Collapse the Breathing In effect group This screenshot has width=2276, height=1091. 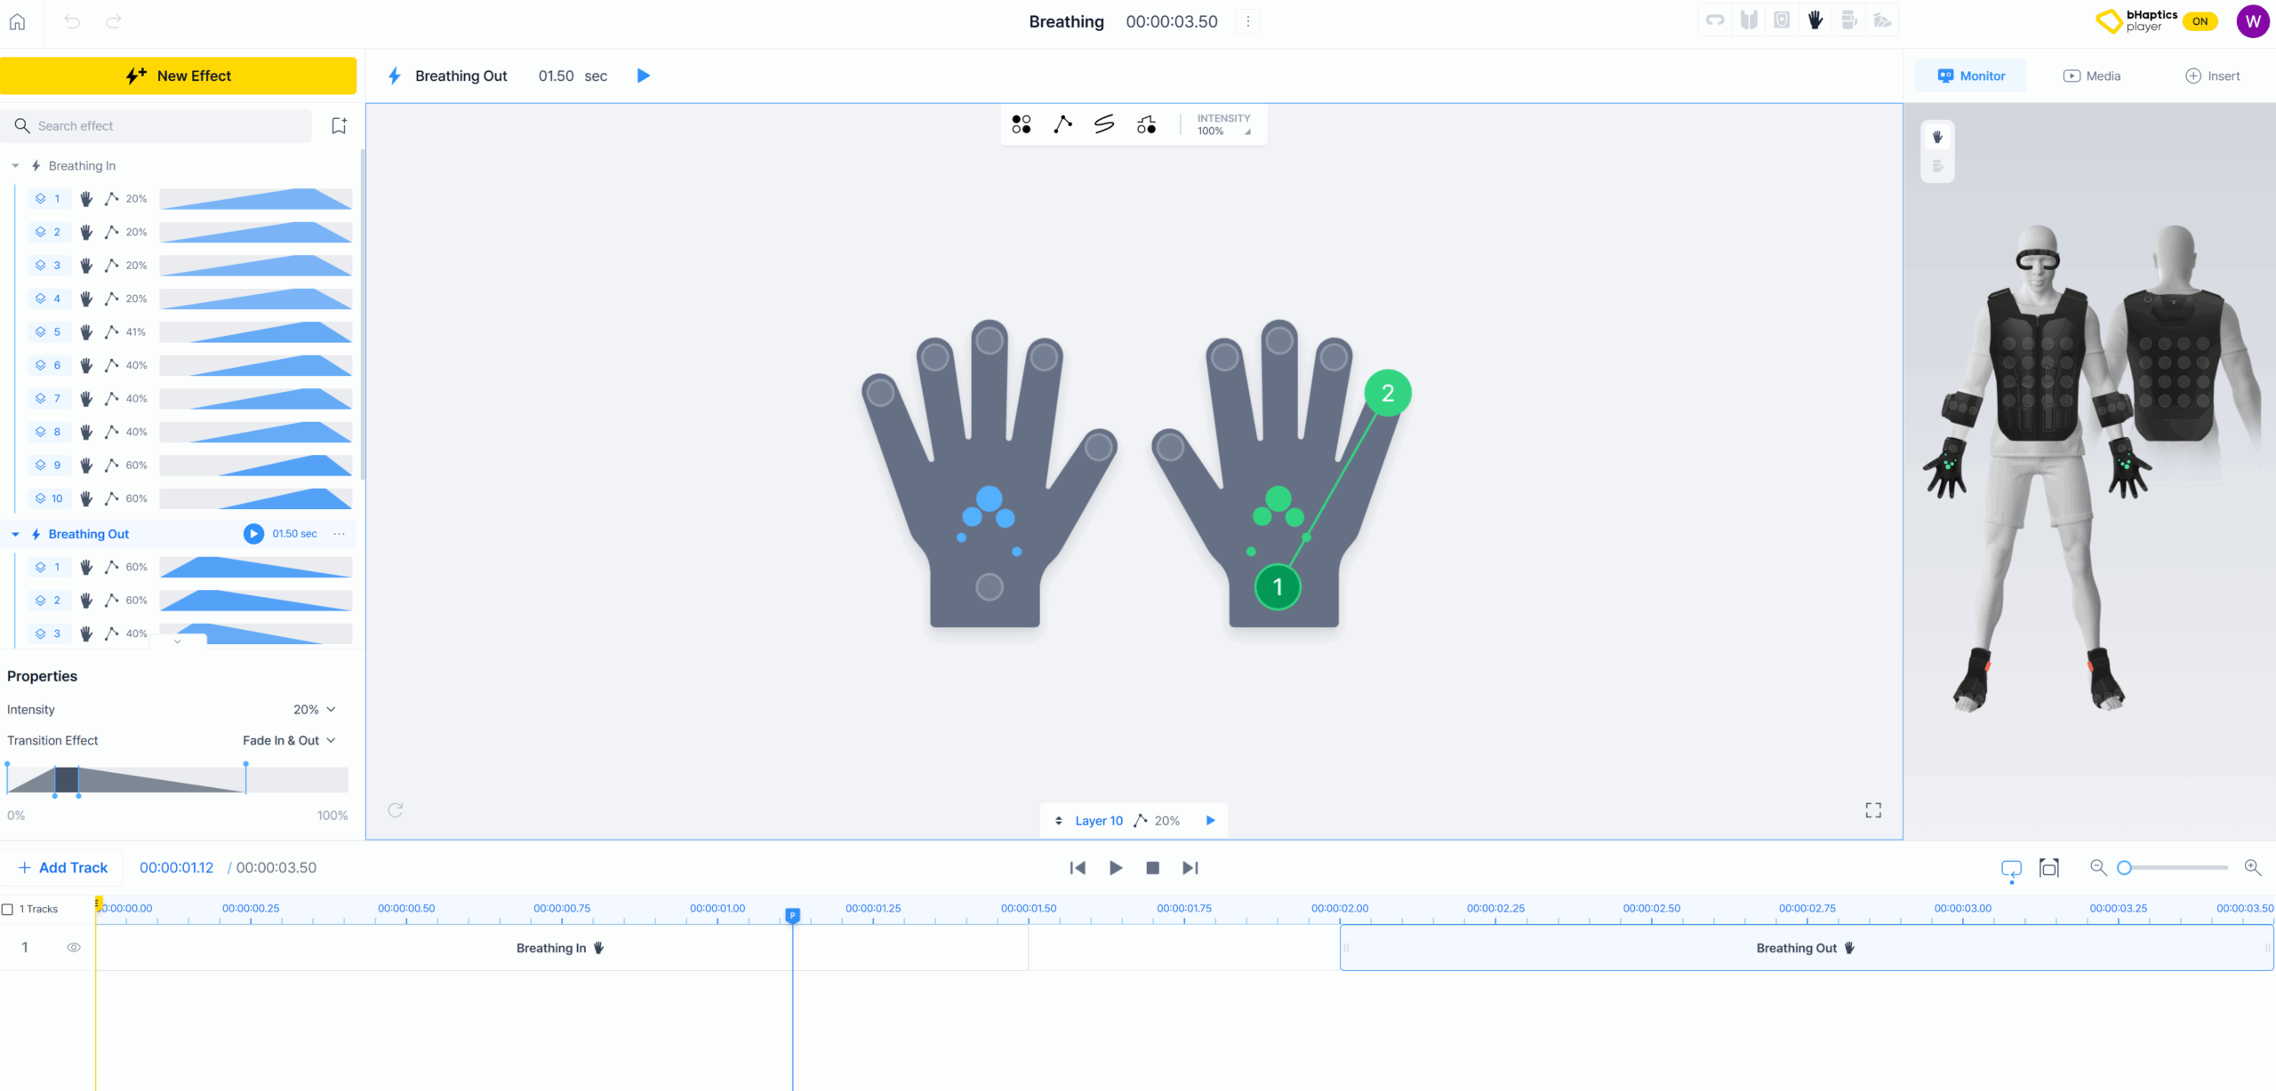pos(15,166)
